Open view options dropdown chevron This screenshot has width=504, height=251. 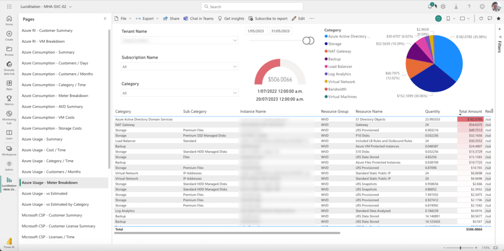click(x=469, y=19)
